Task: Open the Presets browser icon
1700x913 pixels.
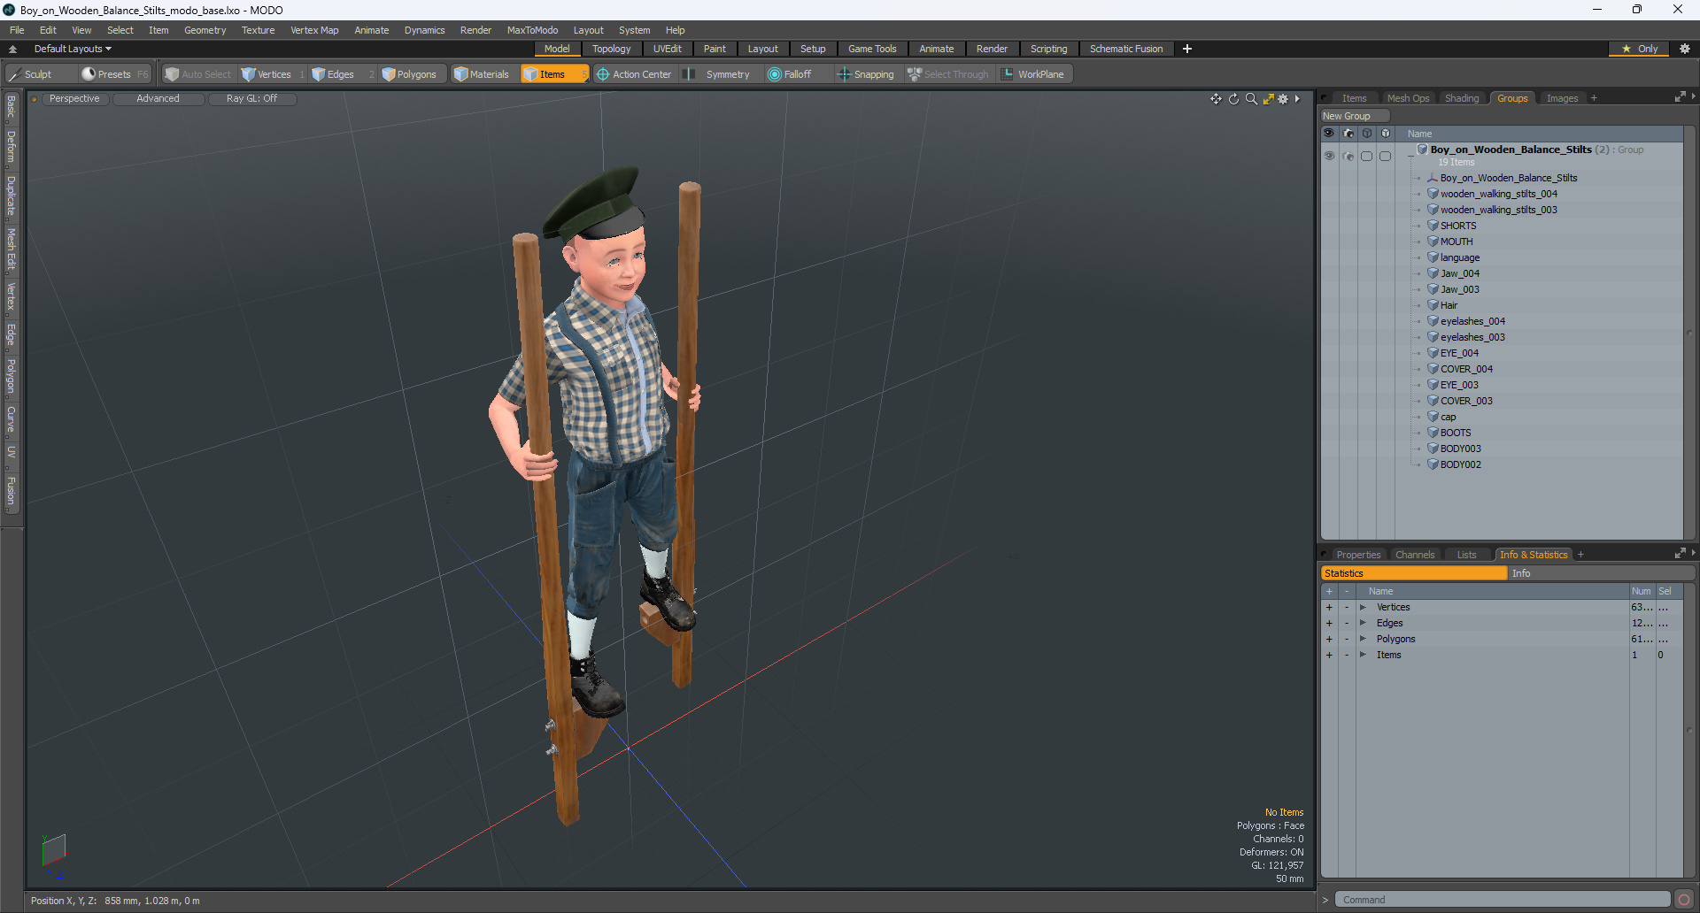Action: point(89,74)
